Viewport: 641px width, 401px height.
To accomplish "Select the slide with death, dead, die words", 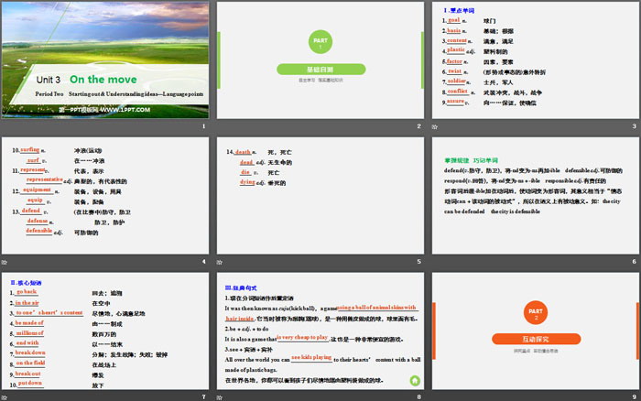I will pos(320,195).
